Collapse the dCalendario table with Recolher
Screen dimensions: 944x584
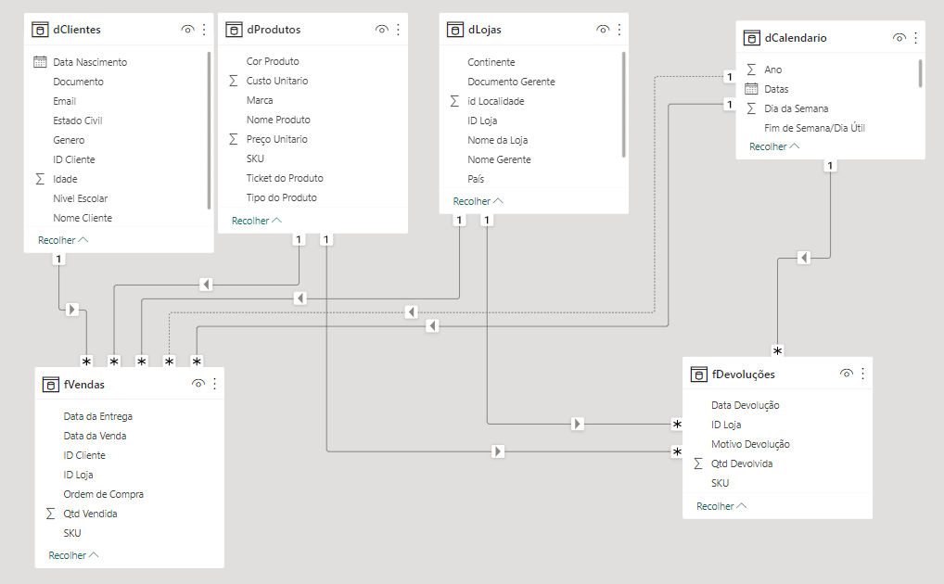tap(774, 146)
